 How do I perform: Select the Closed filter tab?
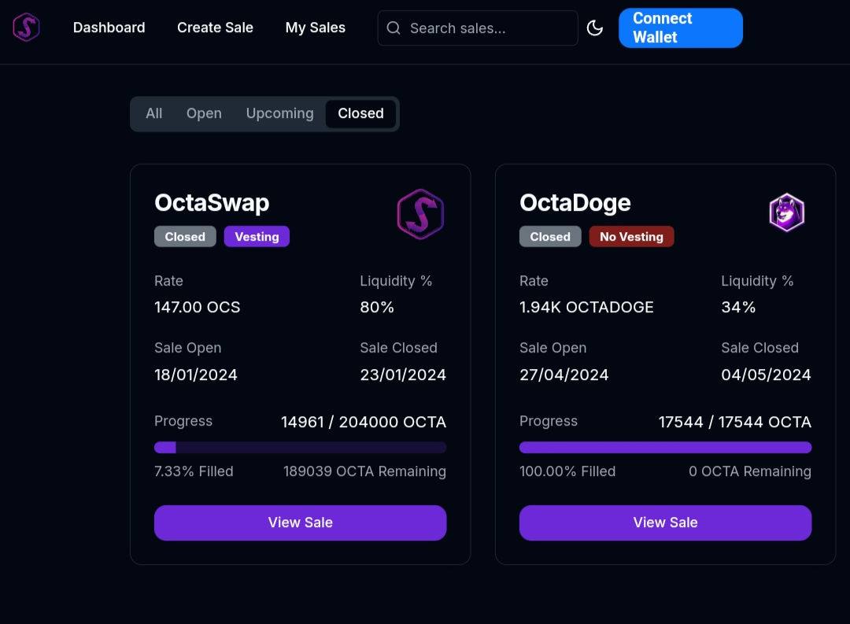(x=360, y=113)
